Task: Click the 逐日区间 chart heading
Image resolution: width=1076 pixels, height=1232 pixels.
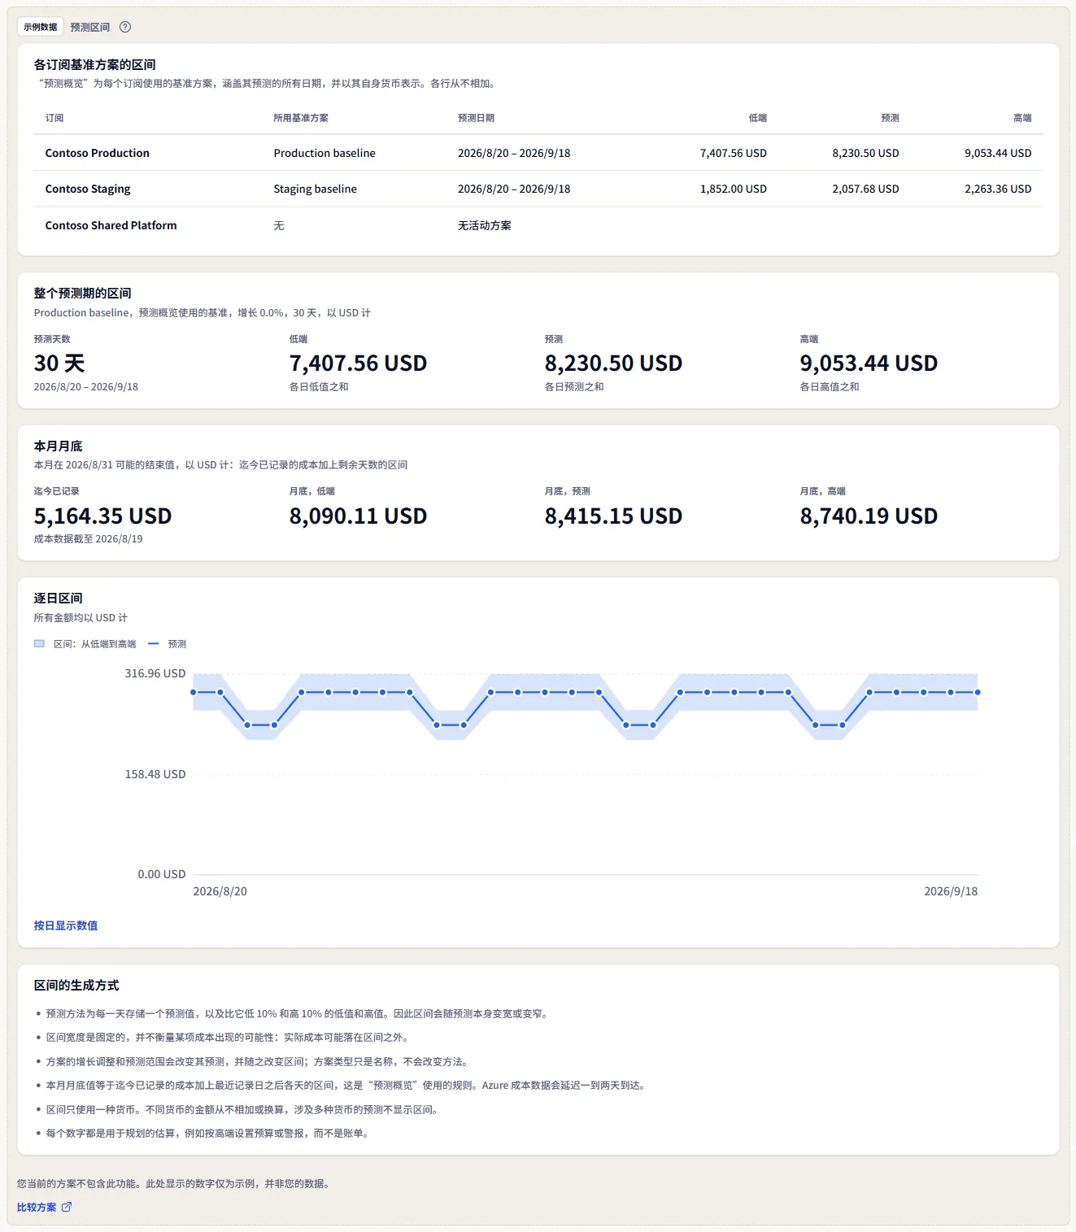Action: [59, 598]
